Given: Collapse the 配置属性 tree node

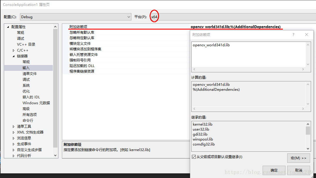Looking at the screenshot, I should tap(8, 27).
